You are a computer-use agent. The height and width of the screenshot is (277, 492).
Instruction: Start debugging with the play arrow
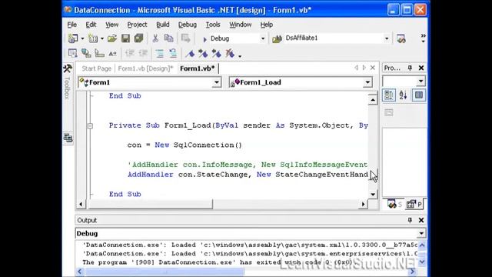click(x=204, y=39)
